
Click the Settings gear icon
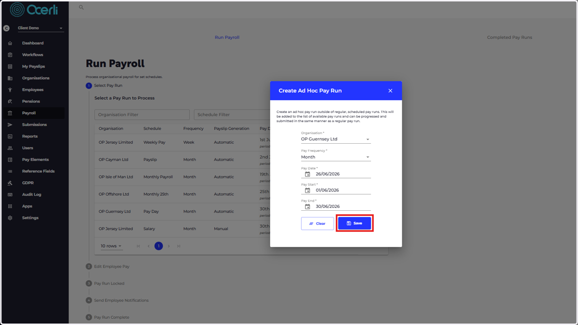coord(10,218)
